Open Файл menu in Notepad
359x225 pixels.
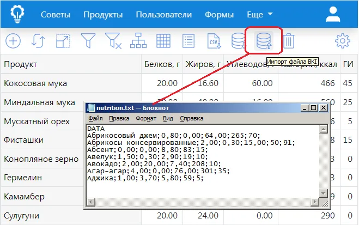[95, 118]
